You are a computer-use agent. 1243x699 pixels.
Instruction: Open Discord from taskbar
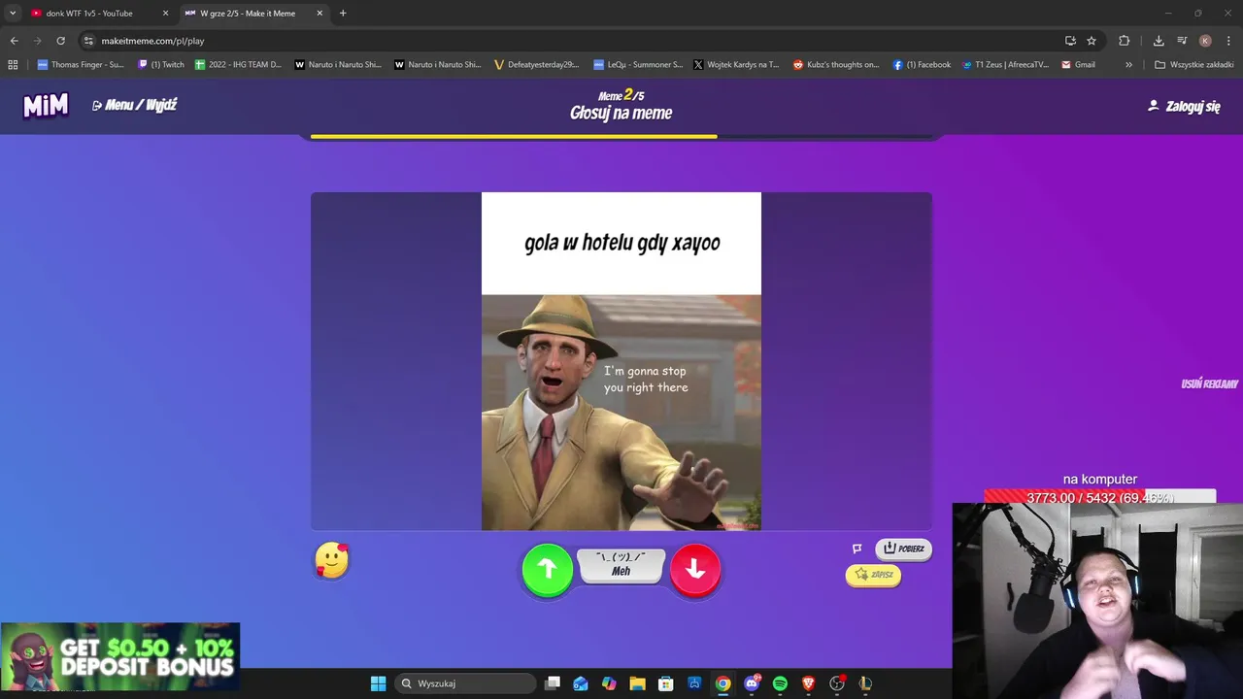[x=752, y=683]
